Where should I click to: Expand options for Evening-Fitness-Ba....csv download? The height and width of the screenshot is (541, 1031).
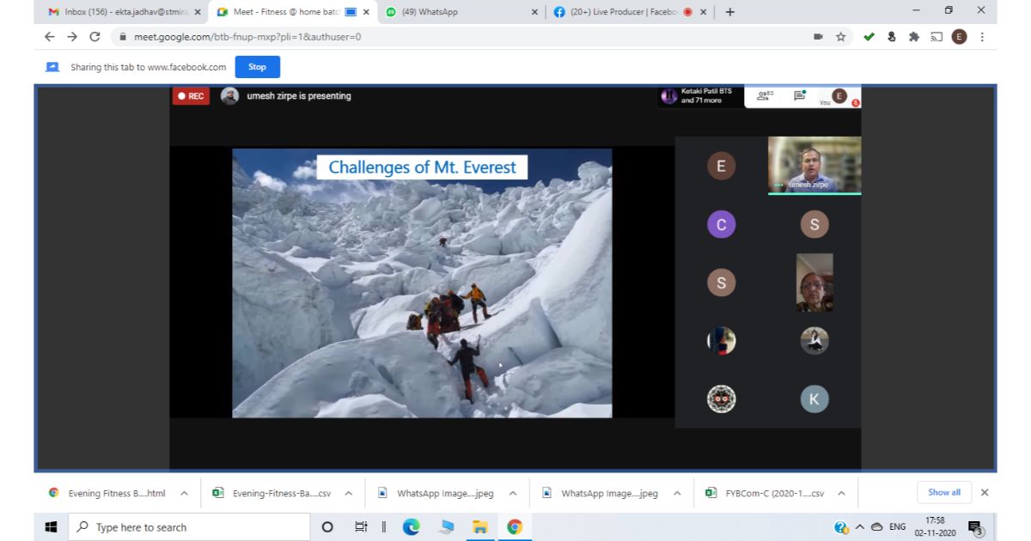pos(348,493)
